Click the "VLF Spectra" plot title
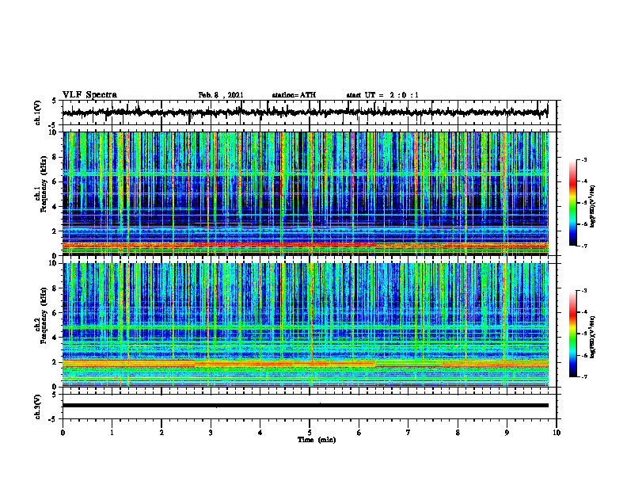The width and height of the screenshot is (627, 485). (89, 95)
